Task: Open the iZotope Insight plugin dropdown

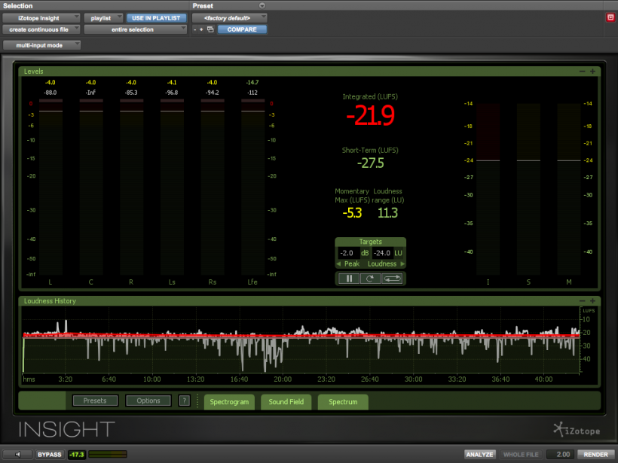Action: pyautogui.click(x=41, y=17)
